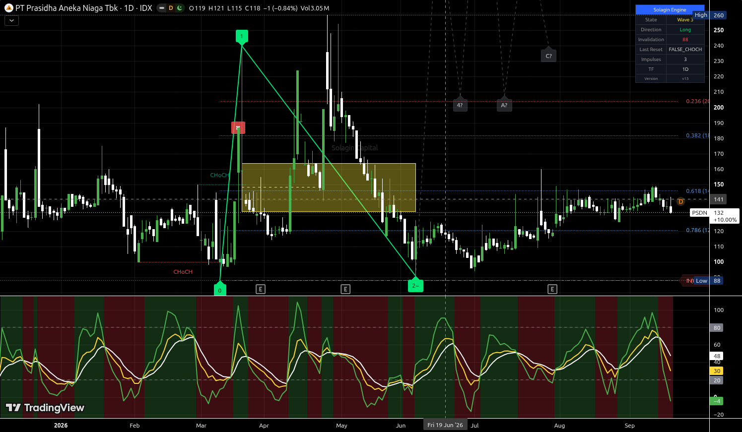742x432 pixels.
Task: Open the earnings E marker before August
Action: (x=552, y=289)
